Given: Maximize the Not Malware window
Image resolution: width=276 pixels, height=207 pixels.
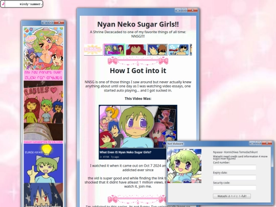Looking at the screenshot, I should [x=259, y=143].
